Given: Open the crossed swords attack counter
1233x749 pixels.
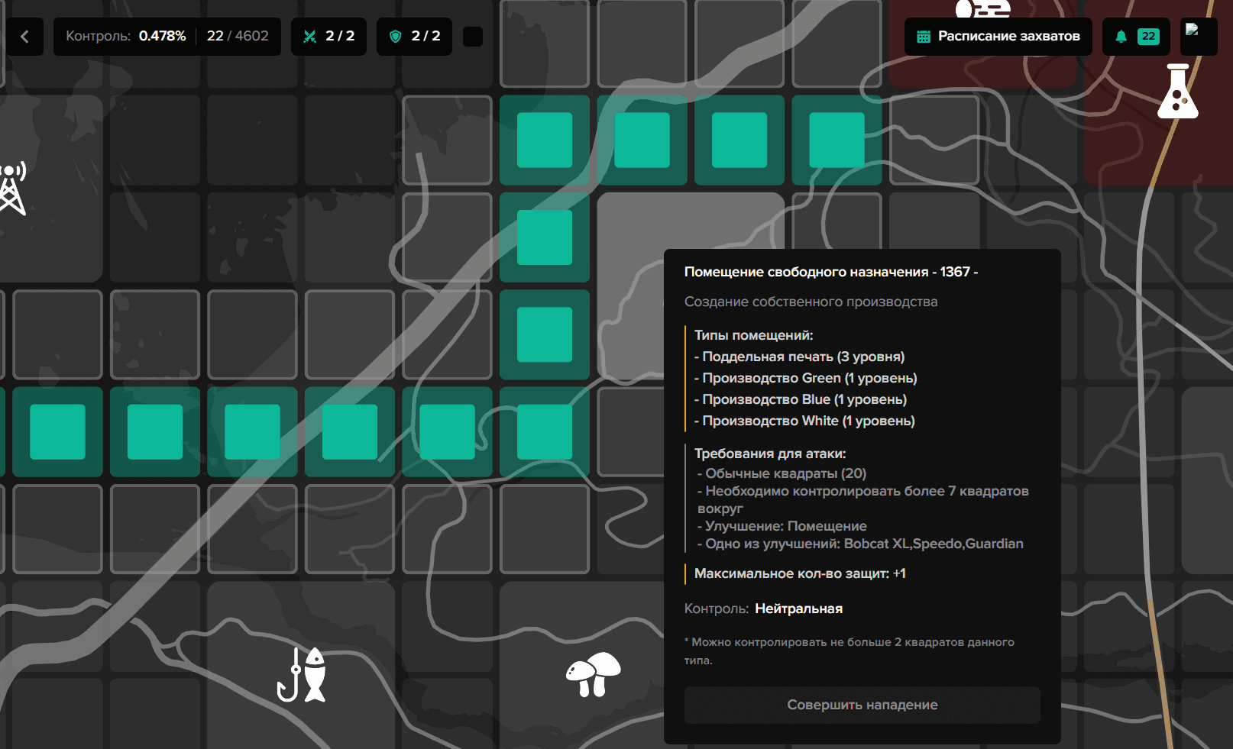Looking at the screenshot, I should coord(328,37).
